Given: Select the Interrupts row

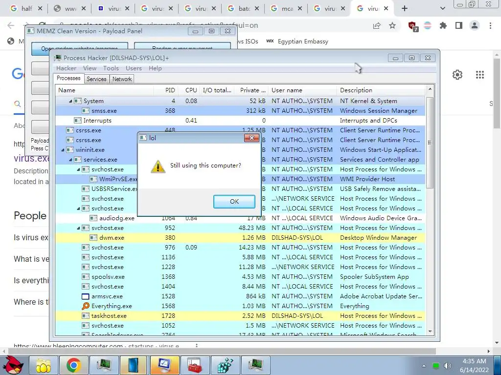Looking at the screenshot, I should click(x=240, y=121).
